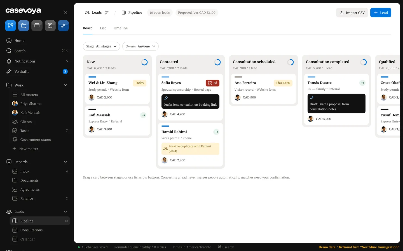Click the 10 open leads chip
This screenshot has width=403, height=251.
(x=160, y=13)
